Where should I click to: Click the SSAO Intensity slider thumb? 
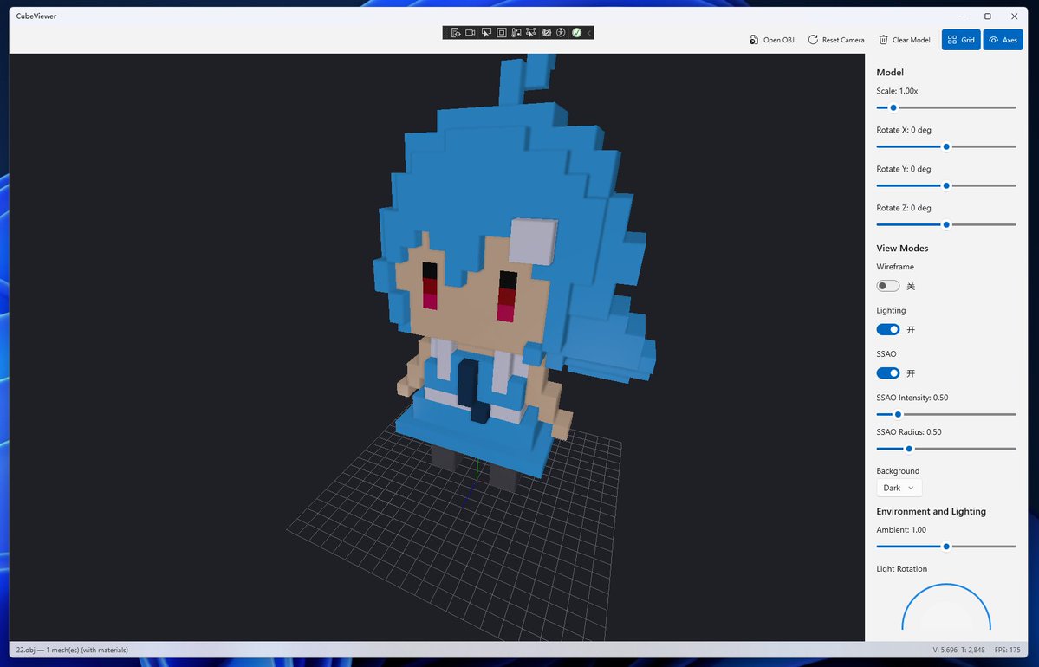tap(898, 415)
